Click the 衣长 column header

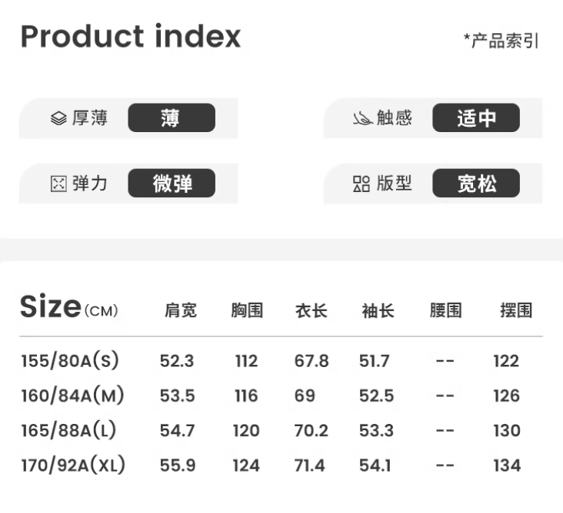(x=311, y=310)
